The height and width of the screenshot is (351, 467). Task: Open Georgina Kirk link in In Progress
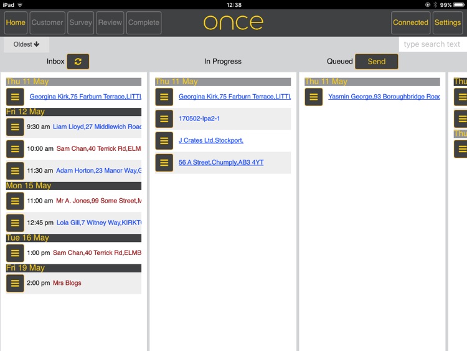(235, 97)
